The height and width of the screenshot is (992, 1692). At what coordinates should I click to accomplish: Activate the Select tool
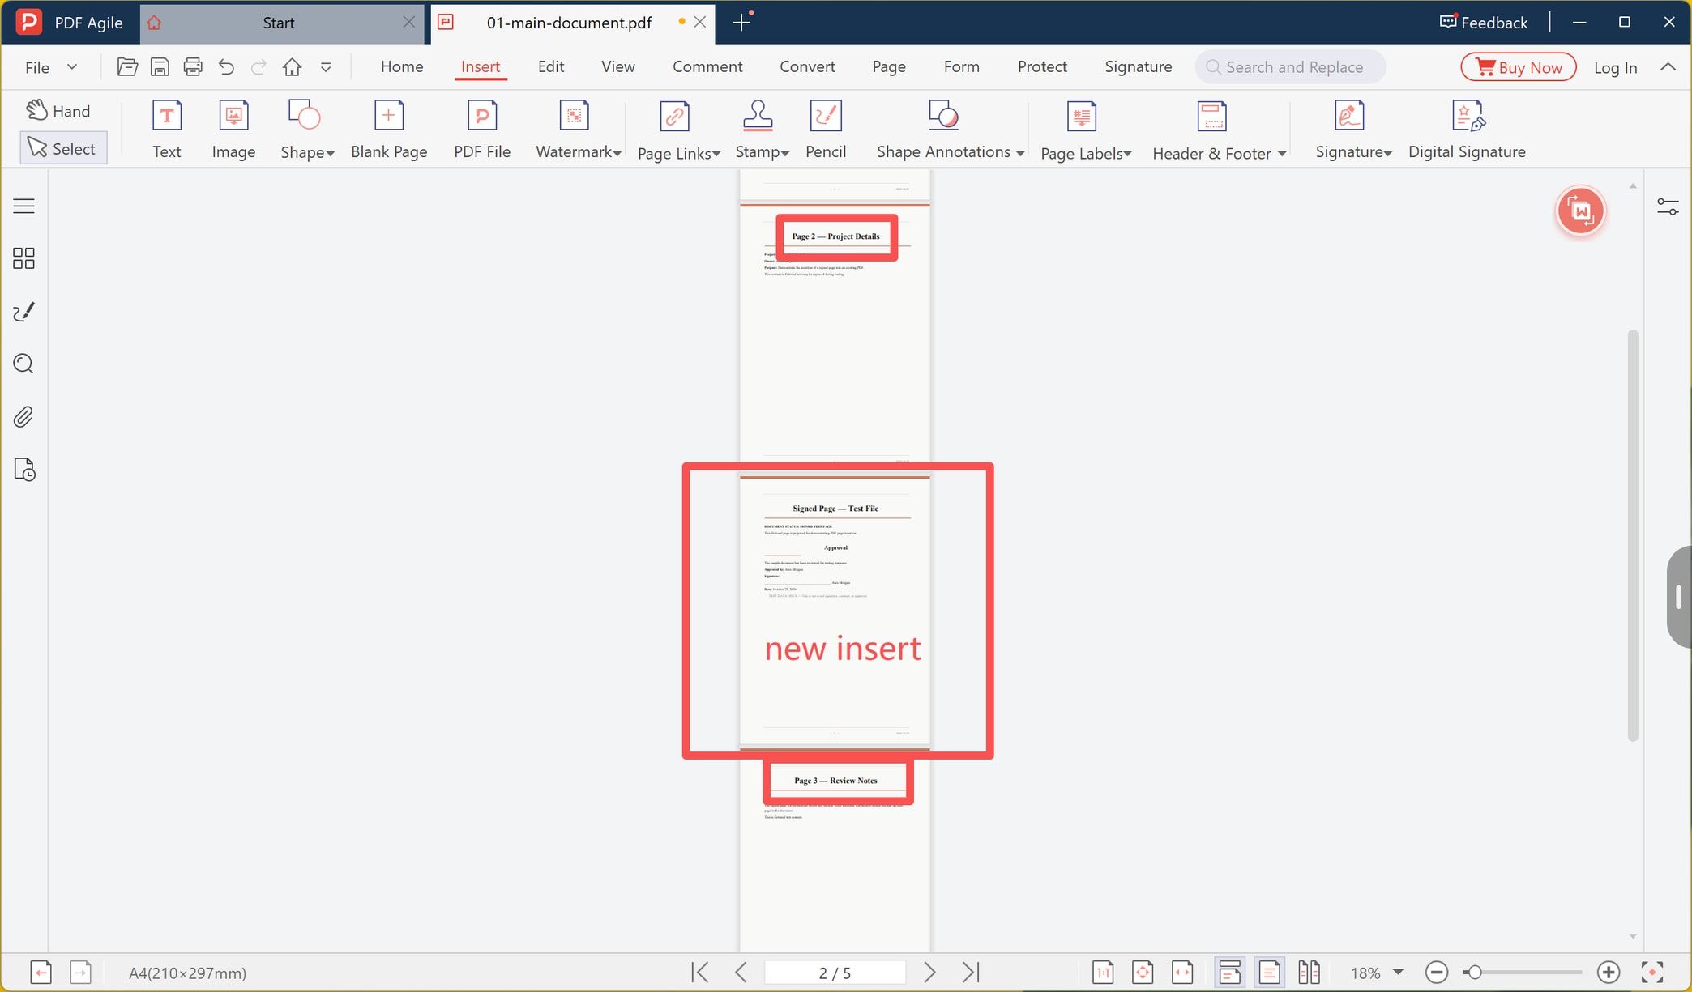click(x=63, y=148)
